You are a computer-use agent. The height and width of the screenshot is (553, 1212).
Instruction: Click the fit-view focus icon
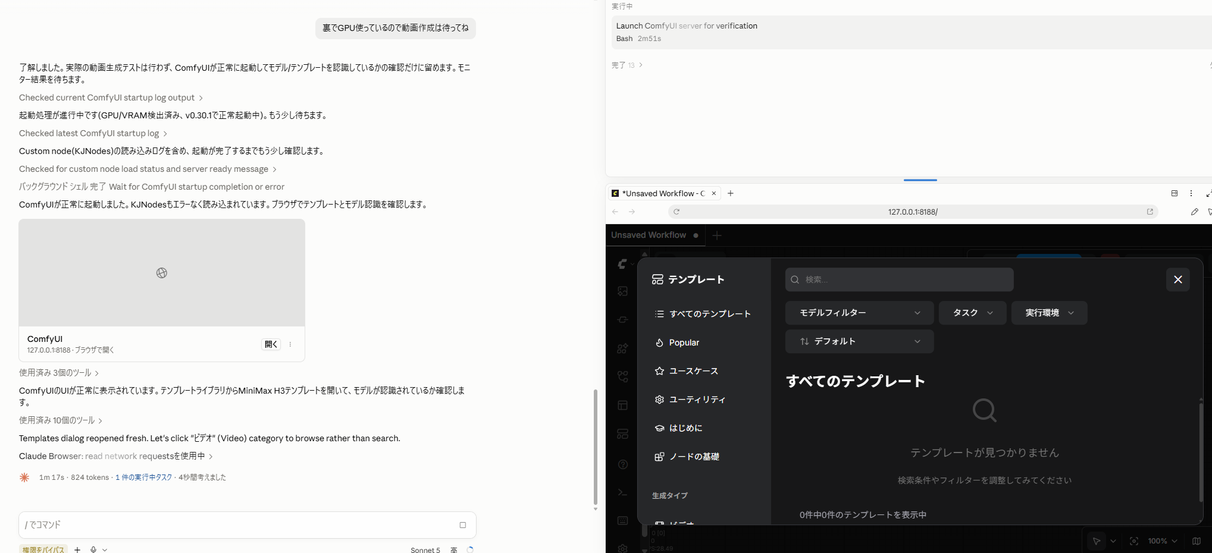point(1134,541)
